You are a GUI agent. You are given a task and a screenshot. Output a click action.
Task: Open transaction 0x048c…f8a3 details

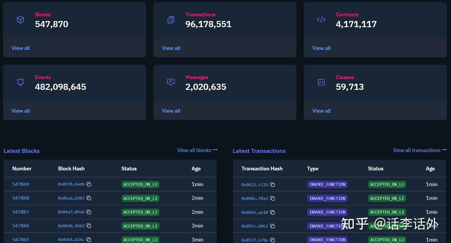[x=254, y=198]
